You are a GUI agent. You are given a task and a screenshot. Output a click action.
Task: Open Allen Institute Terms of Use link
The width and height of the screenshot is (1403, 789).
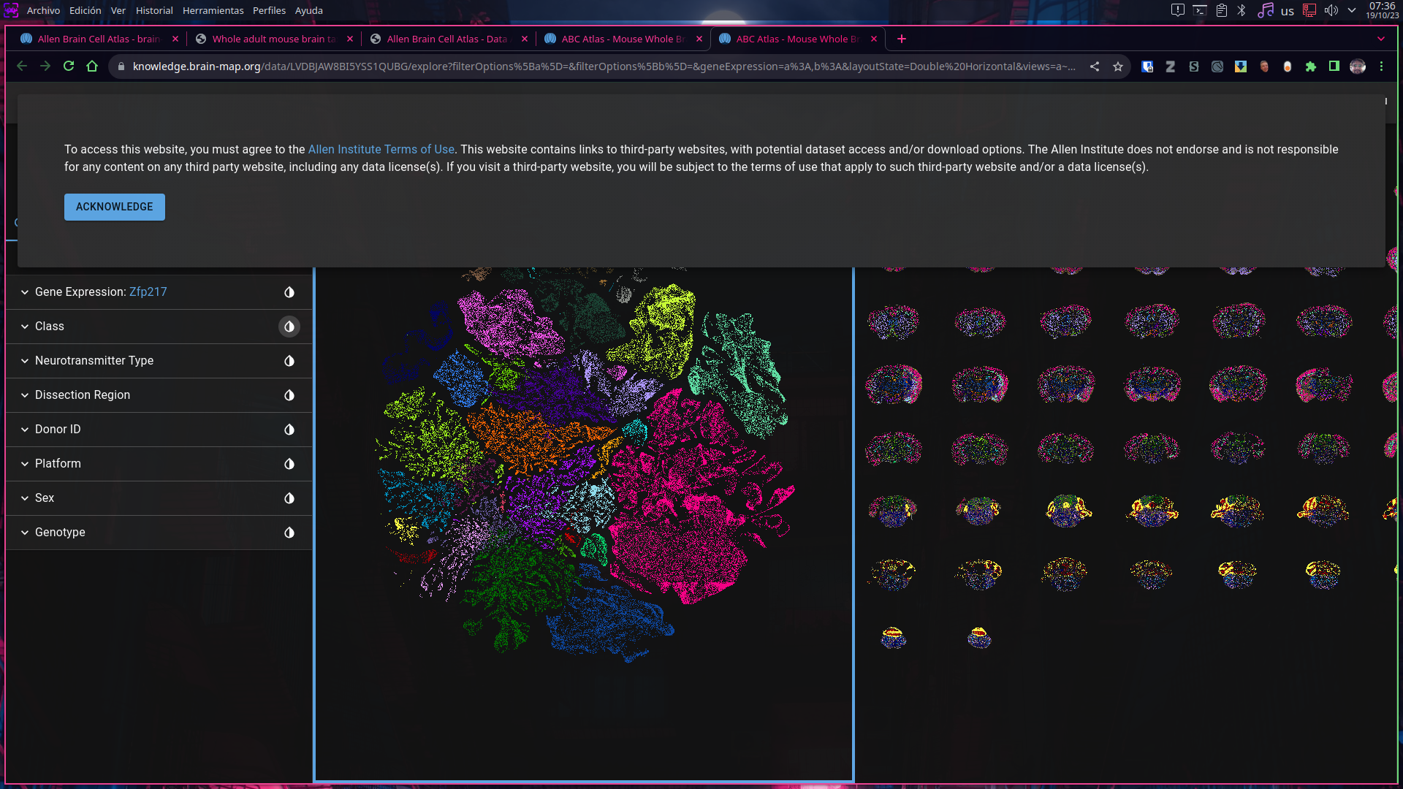[x=381, y=149]
